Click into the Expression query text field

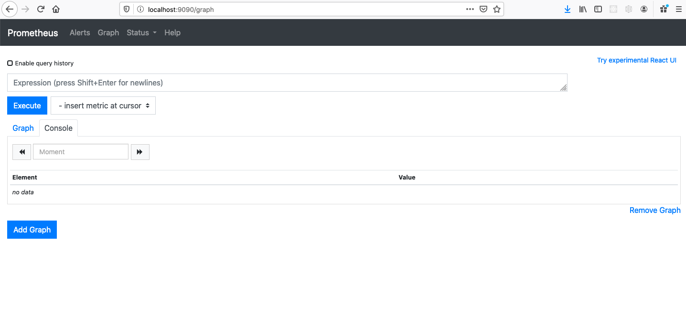point(287,83)
